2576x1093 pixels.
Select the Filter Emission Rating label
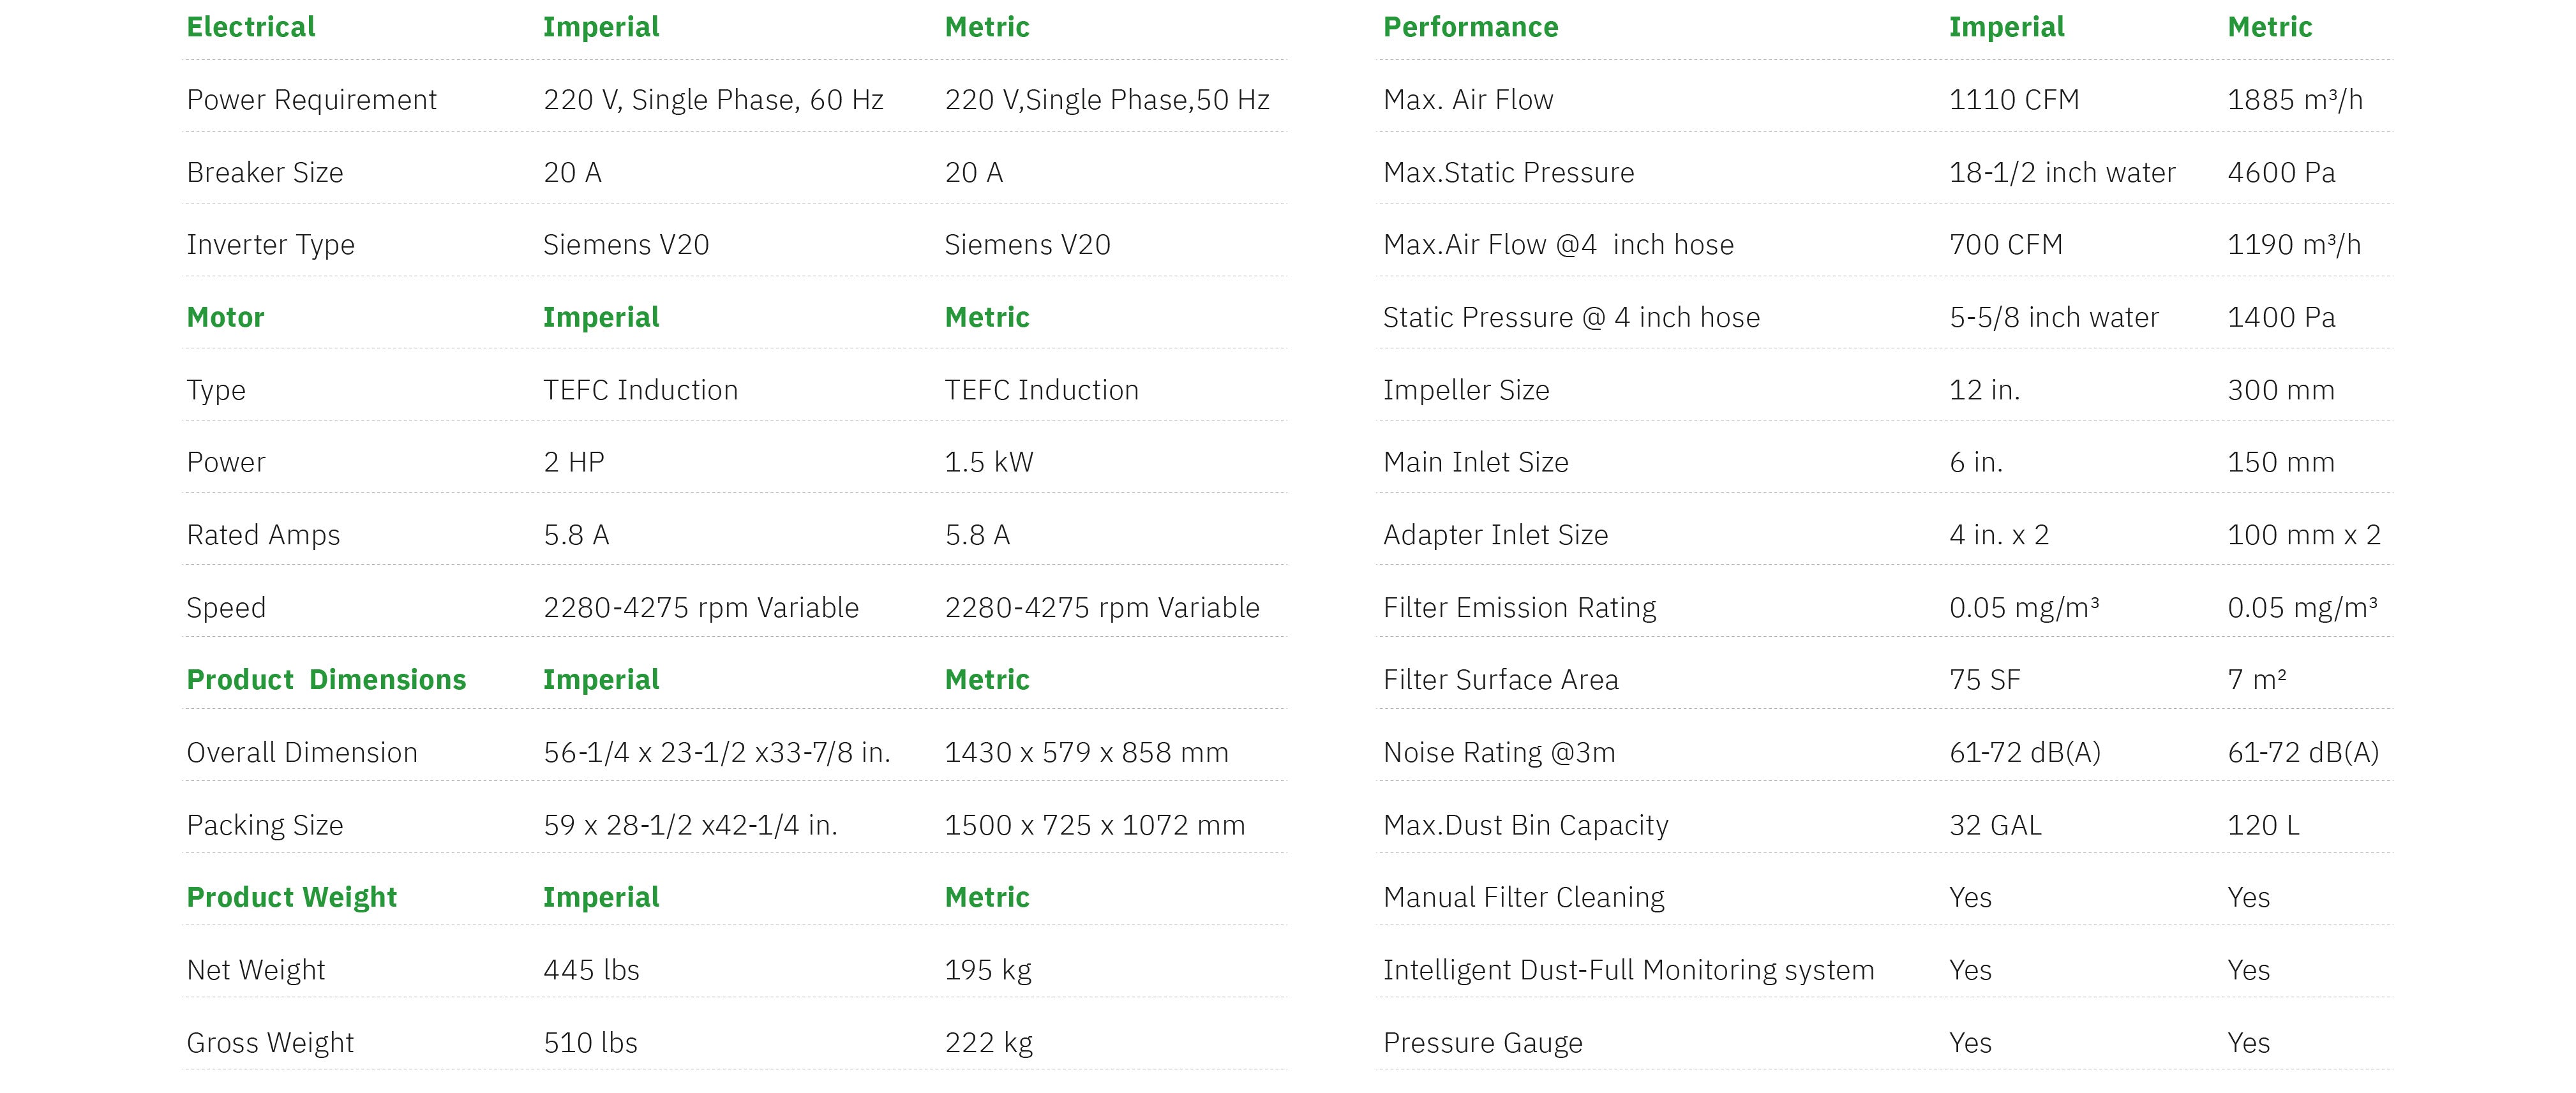pos(1519,608)
